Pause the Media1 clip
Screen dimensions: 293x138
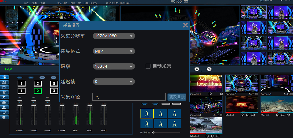248,115
